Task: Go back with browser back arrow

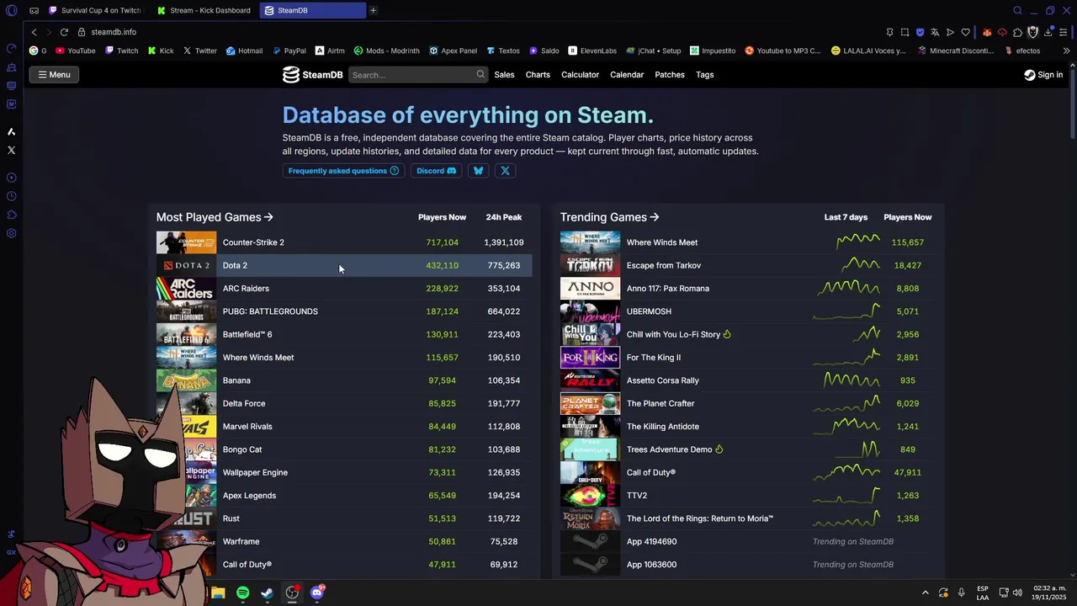Action: [x=34, y=32]
